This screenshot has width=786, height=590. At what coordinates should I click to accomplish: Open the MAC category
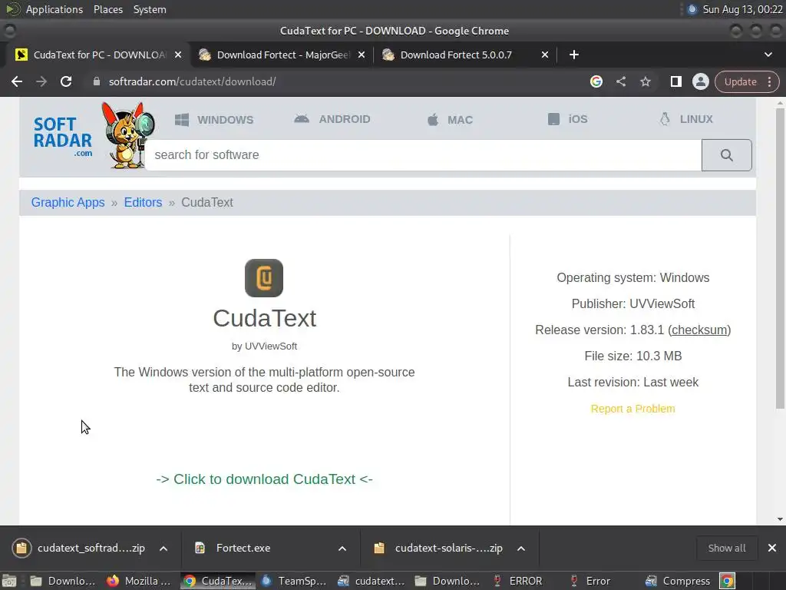[x=450, y=120]
